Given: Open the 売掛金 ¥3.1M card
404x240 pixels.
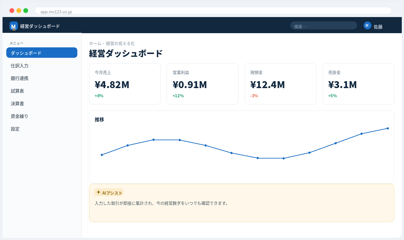Looking at the screenshot, I should coord(358,84).
